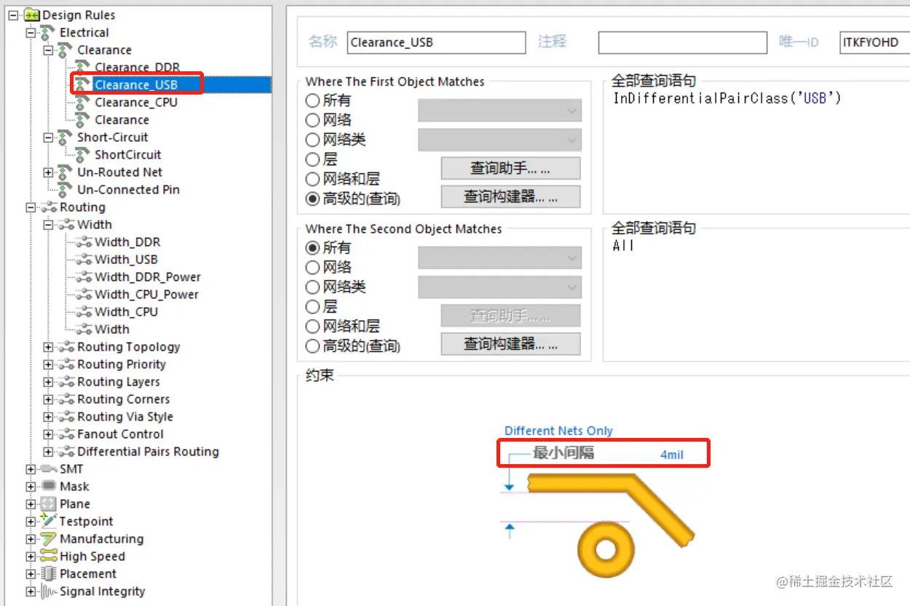Click the empty 注释 comment field
910x606 pixels.
(683, 42)
